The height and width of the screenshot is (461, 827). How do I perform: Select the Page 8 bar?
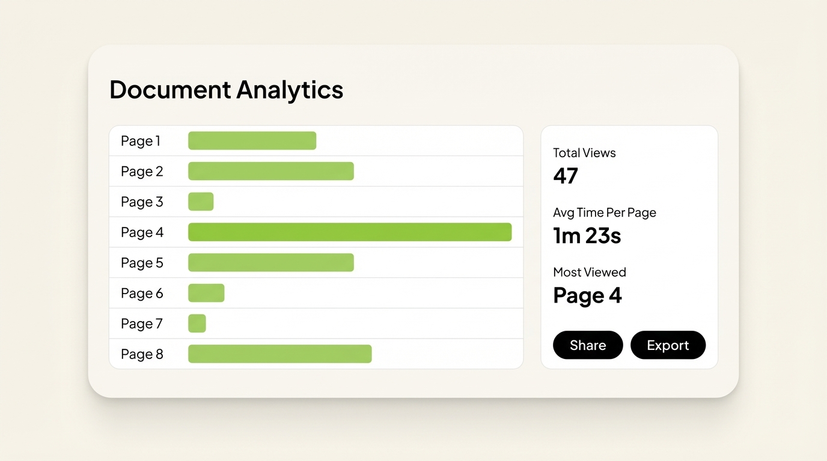tap(279, 354)
